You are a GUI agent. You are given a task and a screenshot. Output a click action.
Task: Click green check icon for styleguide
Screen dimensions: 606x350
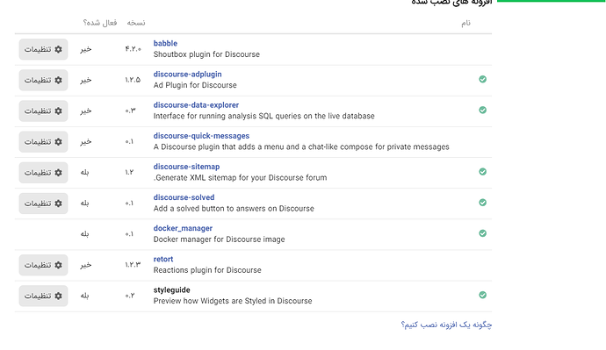click(x=483, y=296)
